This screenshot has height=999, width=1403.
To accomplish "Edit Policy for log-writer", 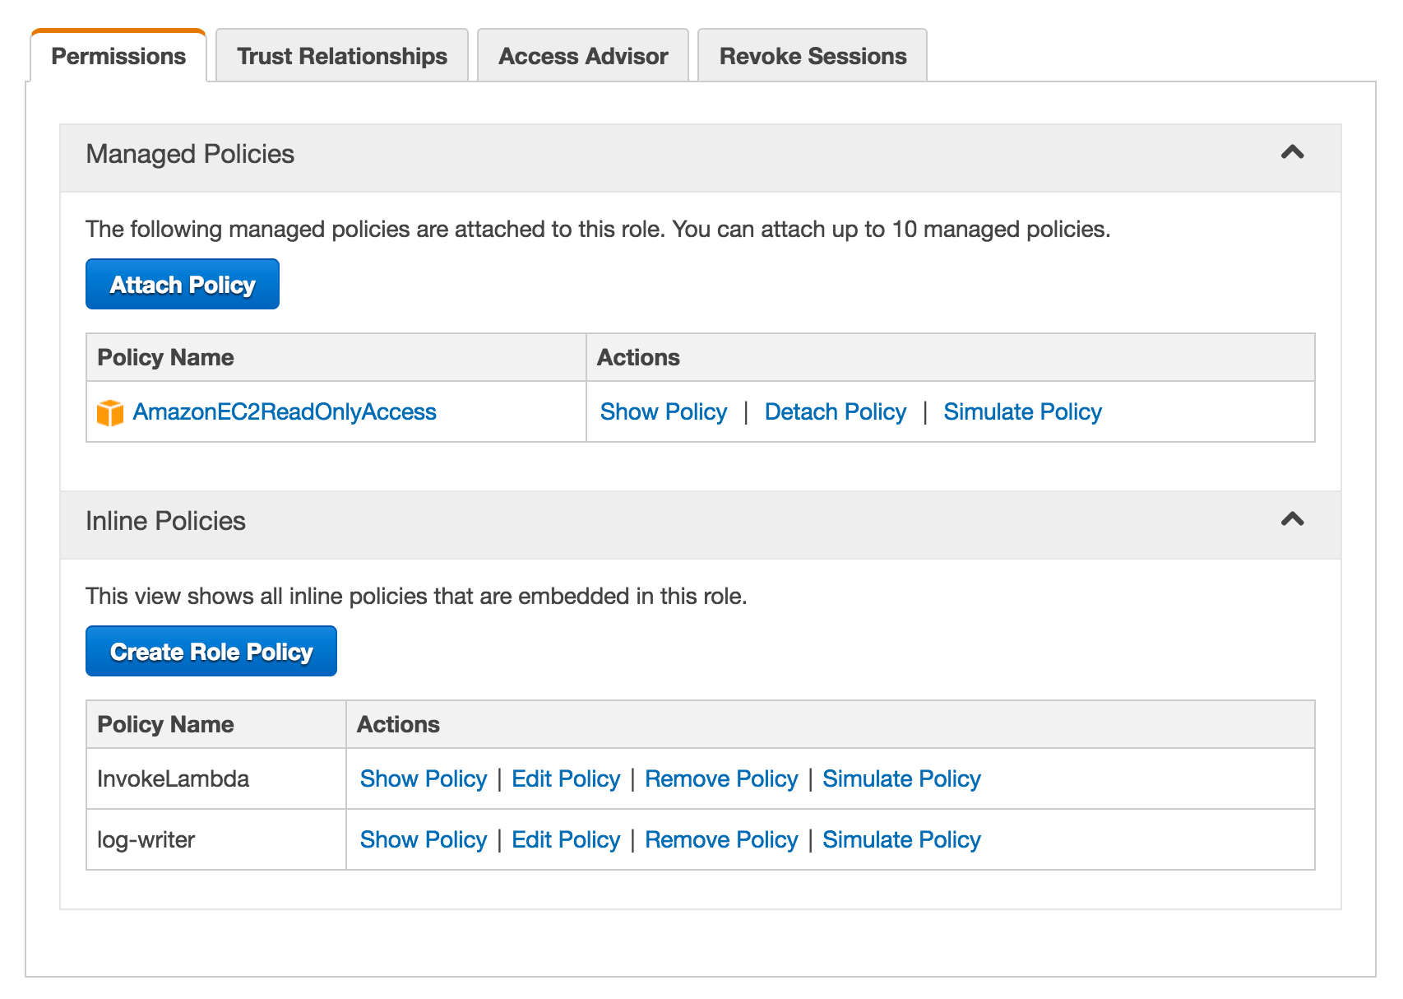I will 566,840.
